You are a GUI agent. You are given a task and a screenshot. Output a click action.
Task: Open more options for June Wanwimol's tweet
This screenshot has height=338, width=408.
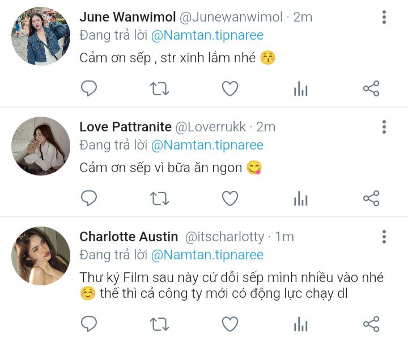coord(384,17)
